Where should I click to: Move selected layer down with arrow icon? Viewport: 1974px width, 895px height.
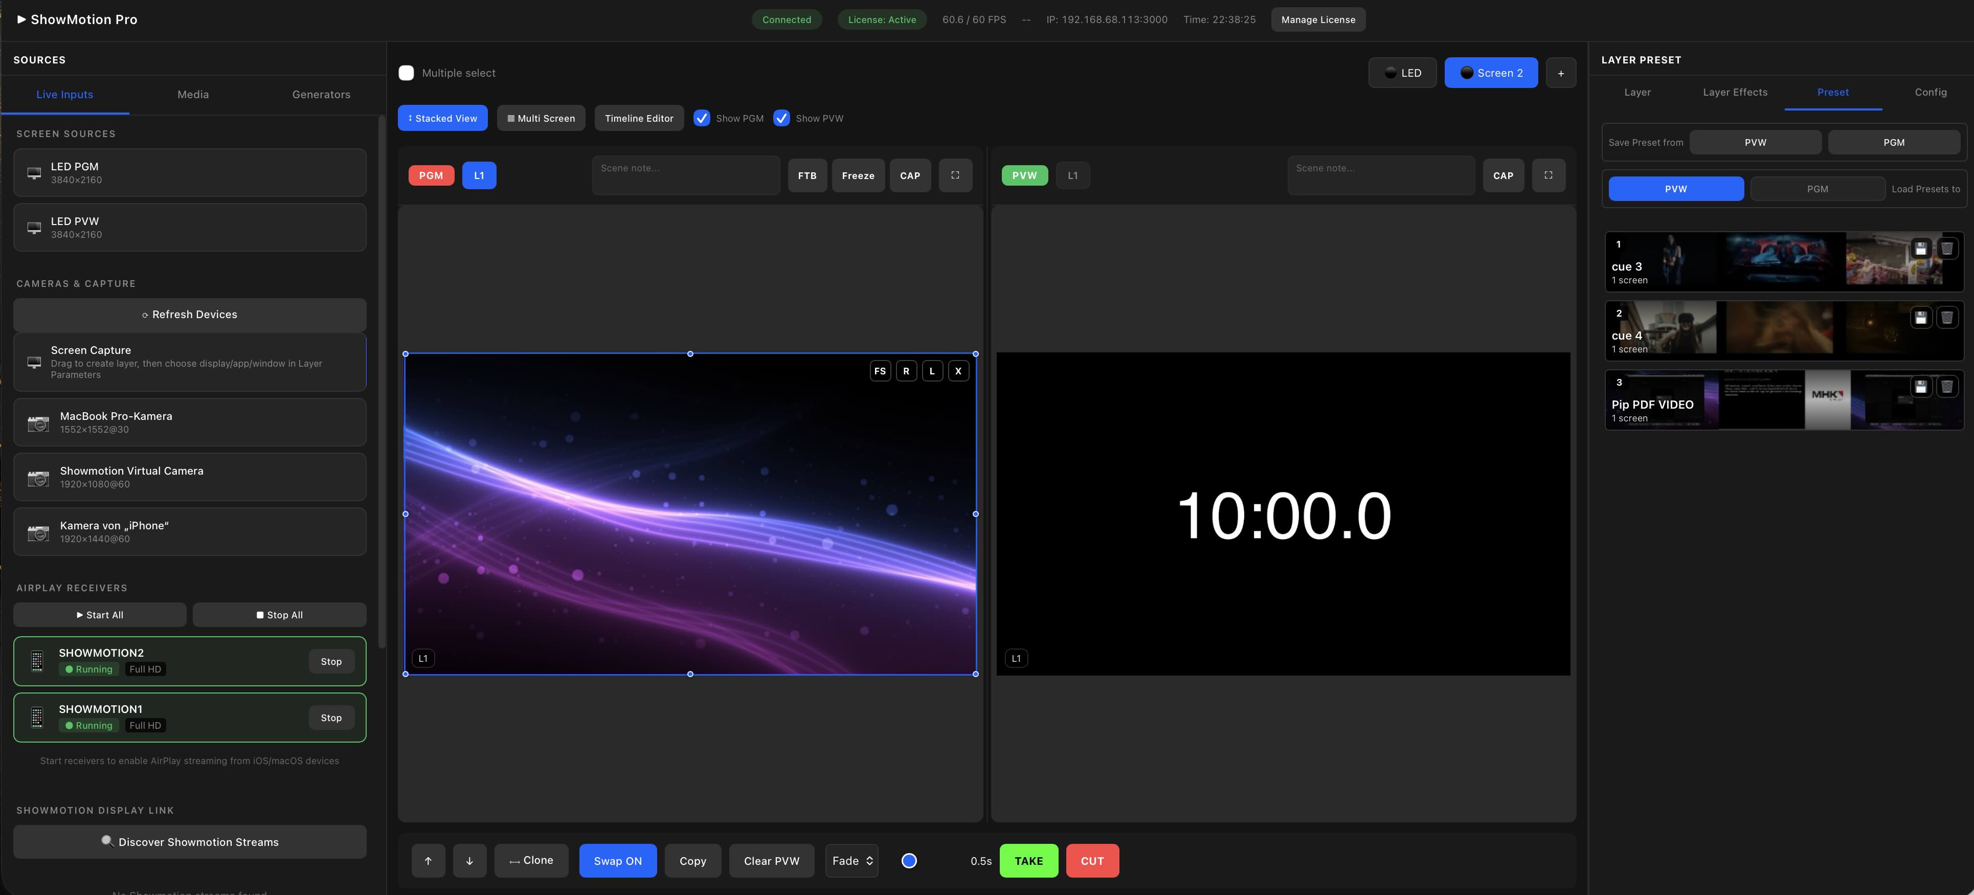(470, 861)
